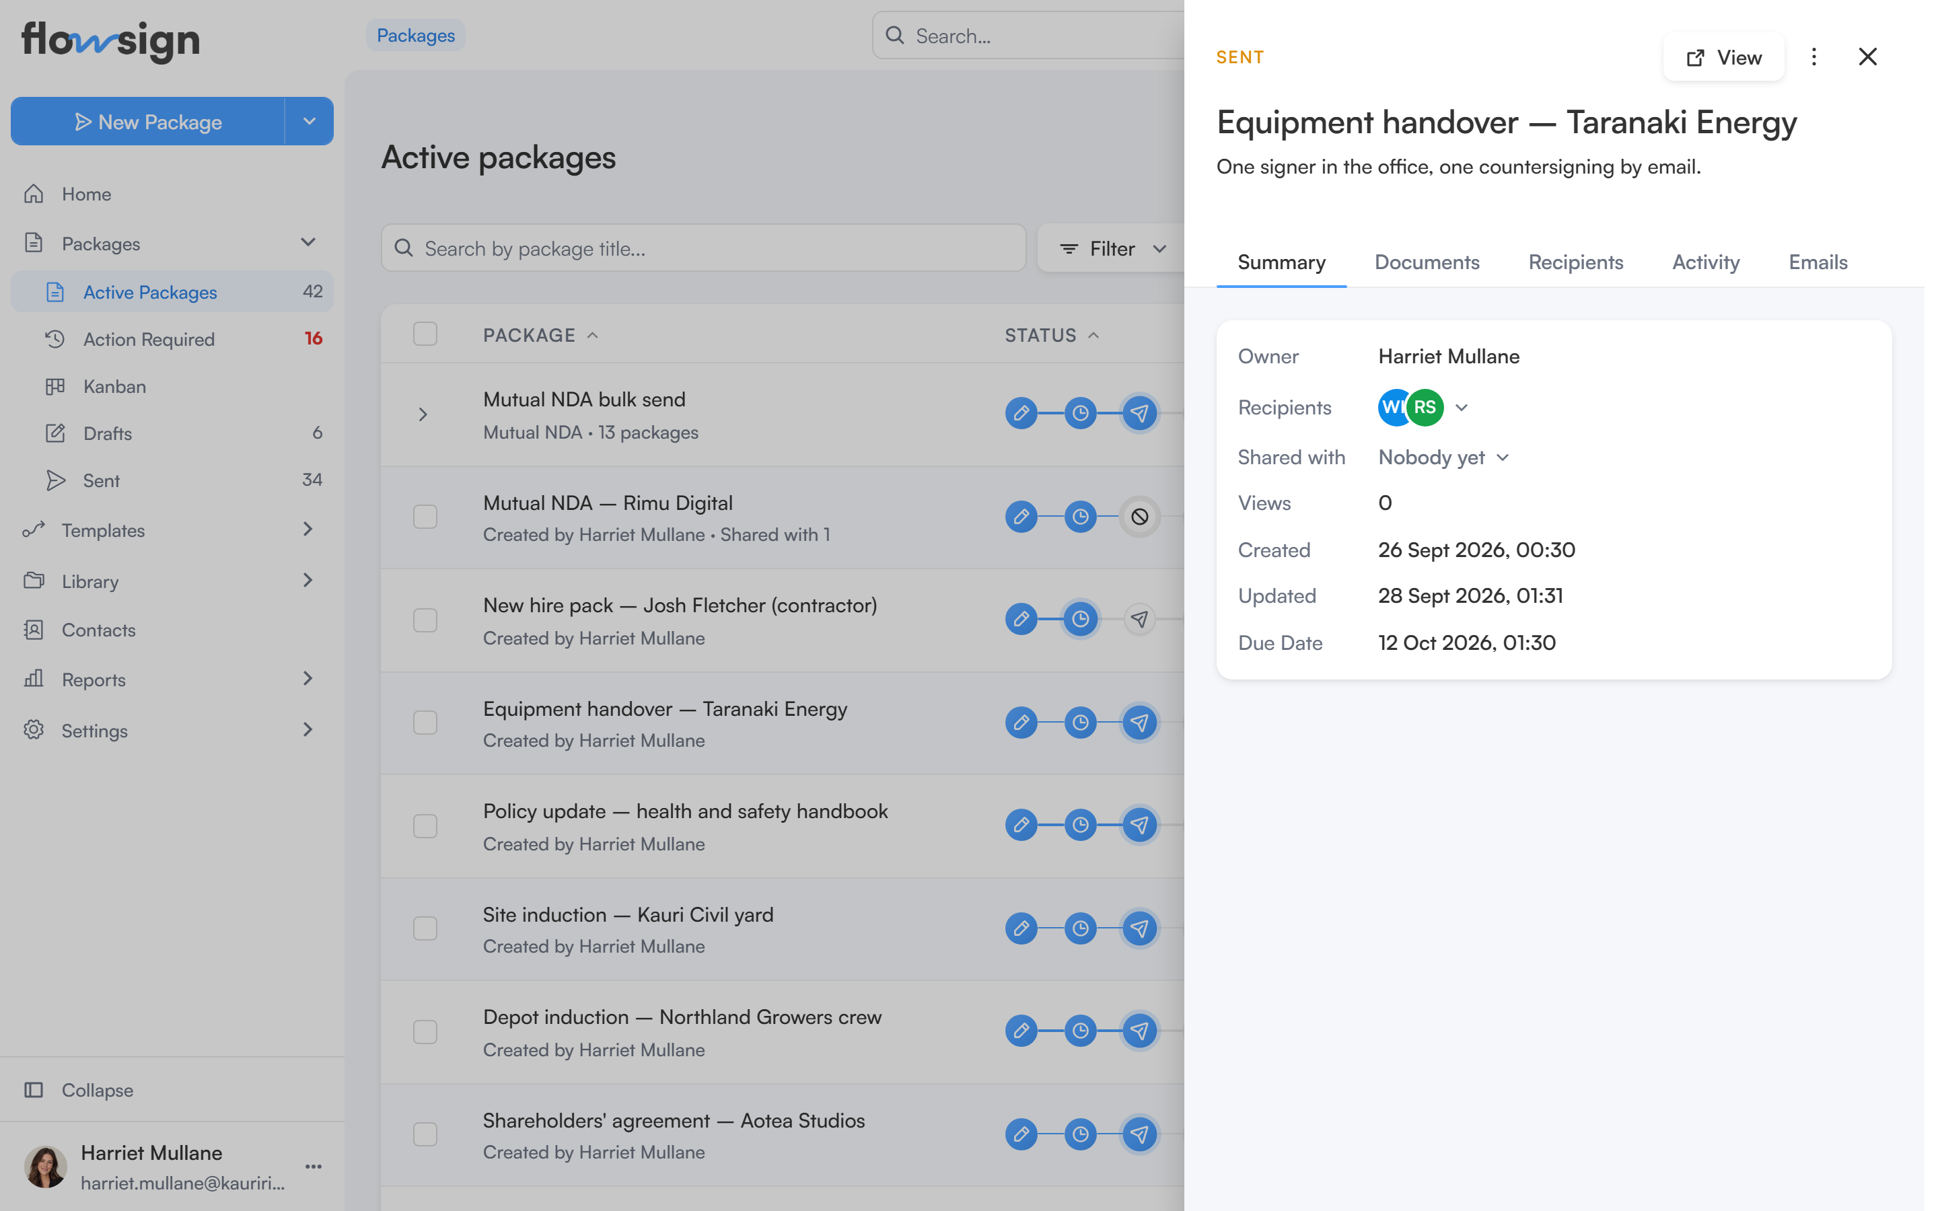Viewport: 1938px width, 1211px height.
Task: Expand the Mutual NDA bulk send row
Action: click(423, 414)
